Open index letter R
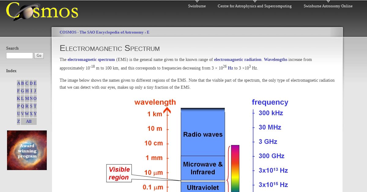 [27, 106]
